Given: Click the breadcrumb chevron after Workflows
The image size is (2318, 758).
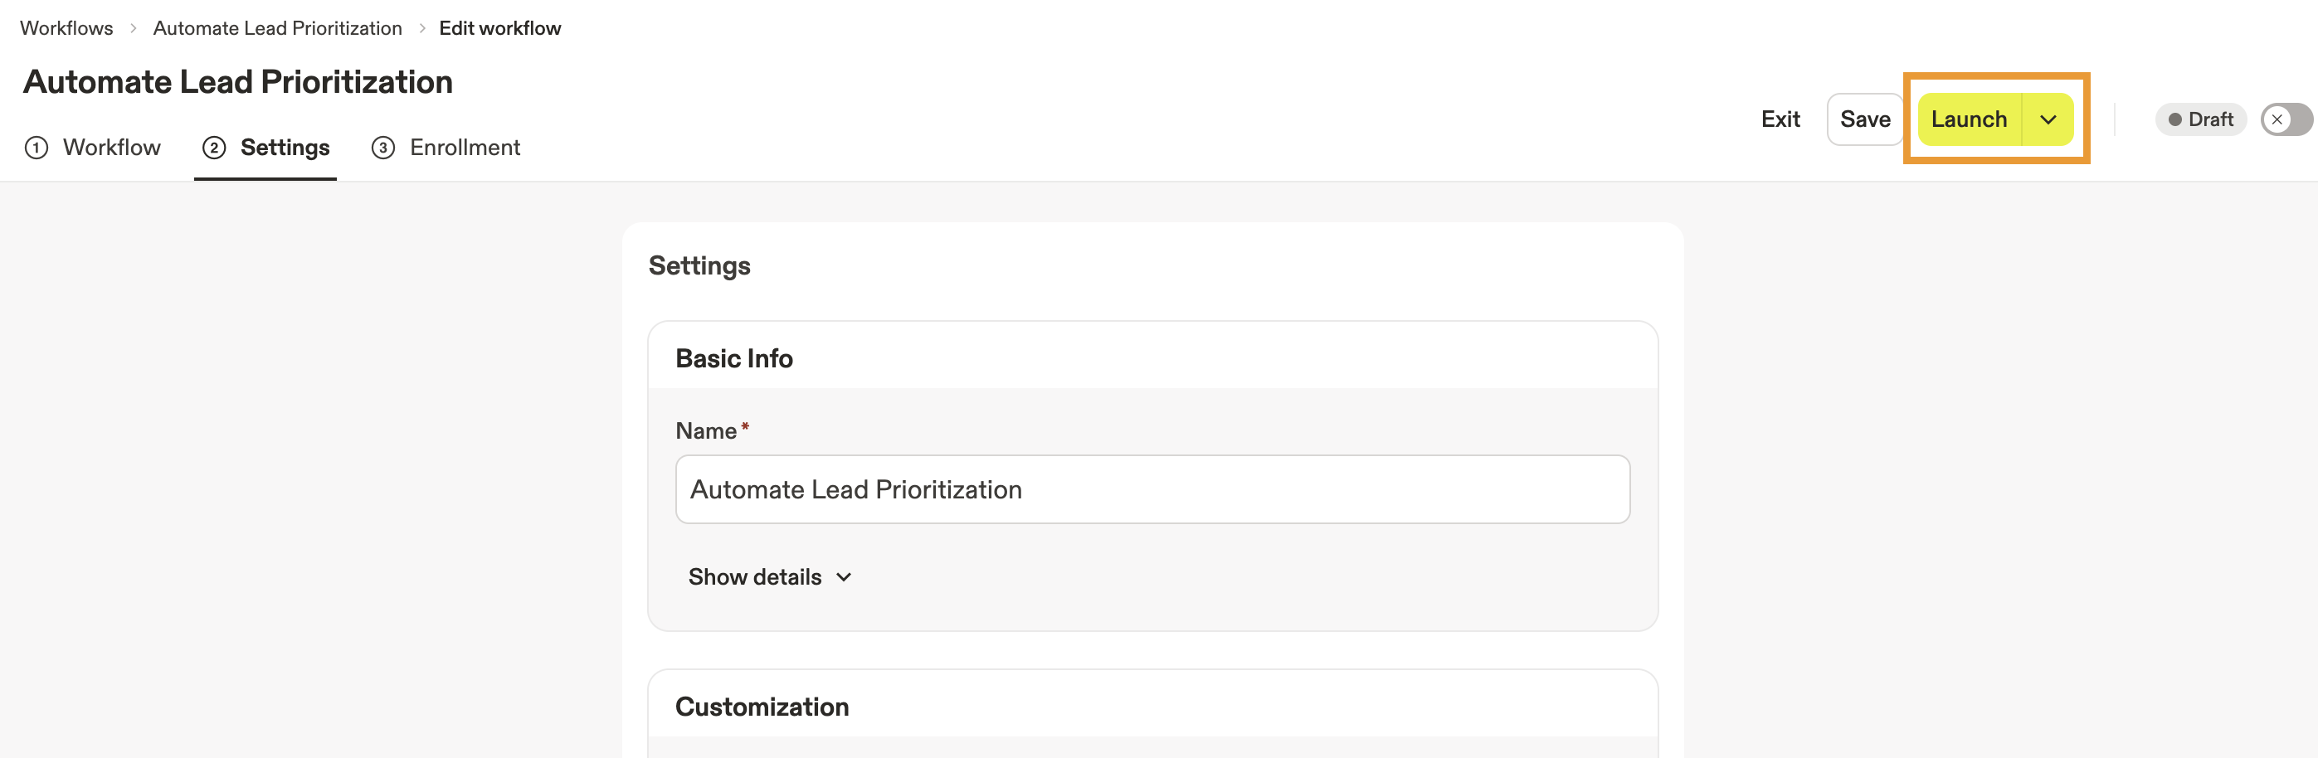Looking at the screenshot, I should [134, 29].
